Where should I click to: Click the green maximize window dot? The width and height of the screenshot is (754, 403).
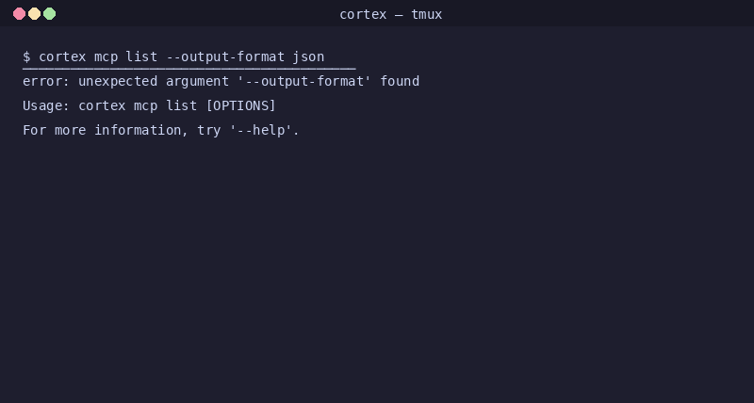50,14
